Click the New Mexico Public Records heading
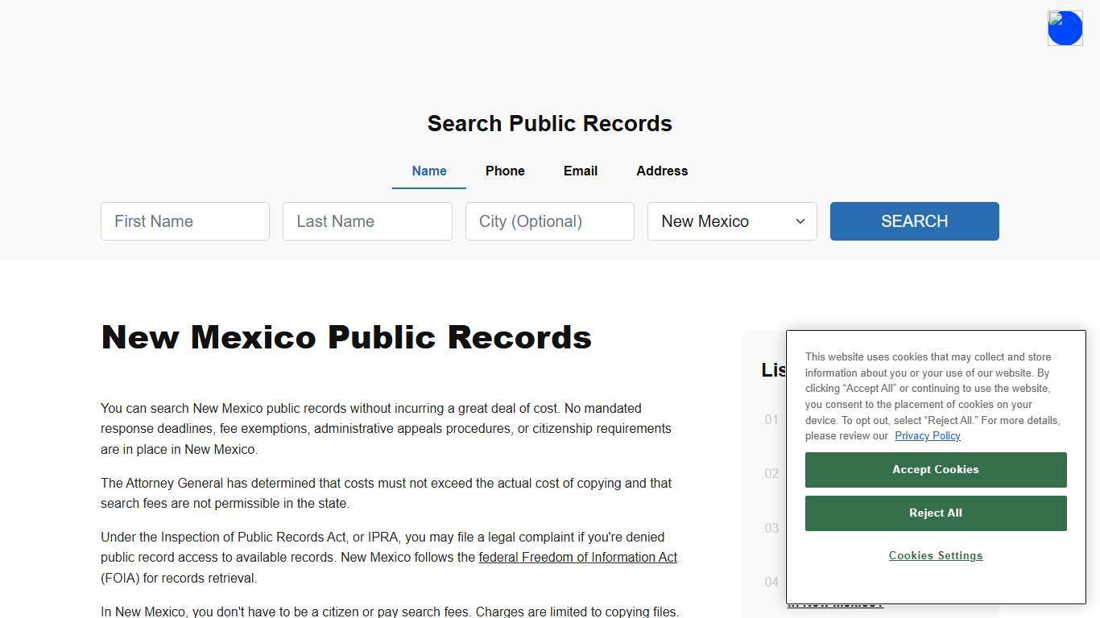The height and width of the screenshot is (618, 1100). click(x=346, y=337)
